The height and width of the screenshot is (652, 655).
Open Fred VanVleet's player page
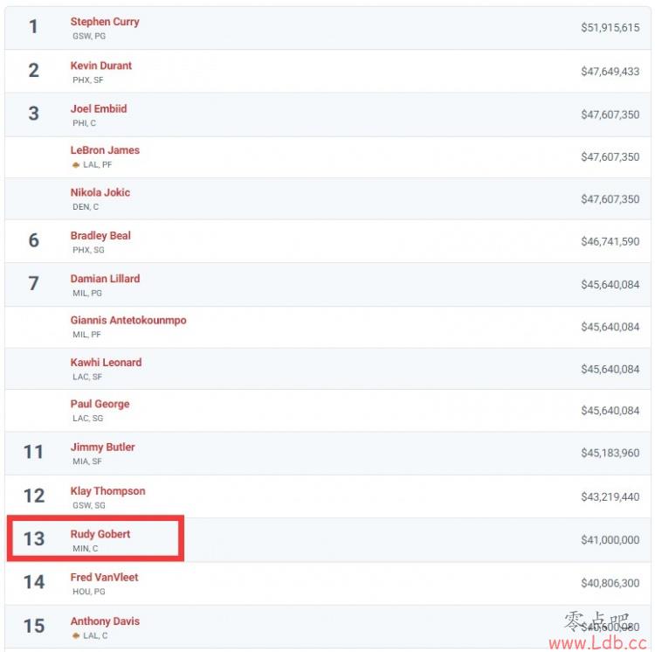click(x=105, y=577)
